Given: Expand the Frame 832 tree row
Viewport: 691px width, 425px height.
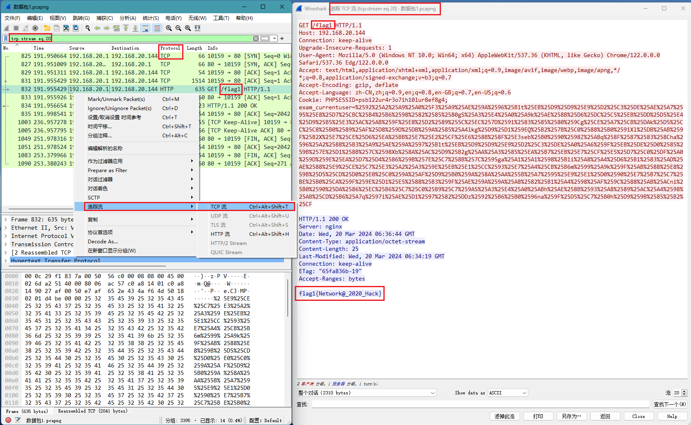Looking at the screenshot, I should 6,219.
